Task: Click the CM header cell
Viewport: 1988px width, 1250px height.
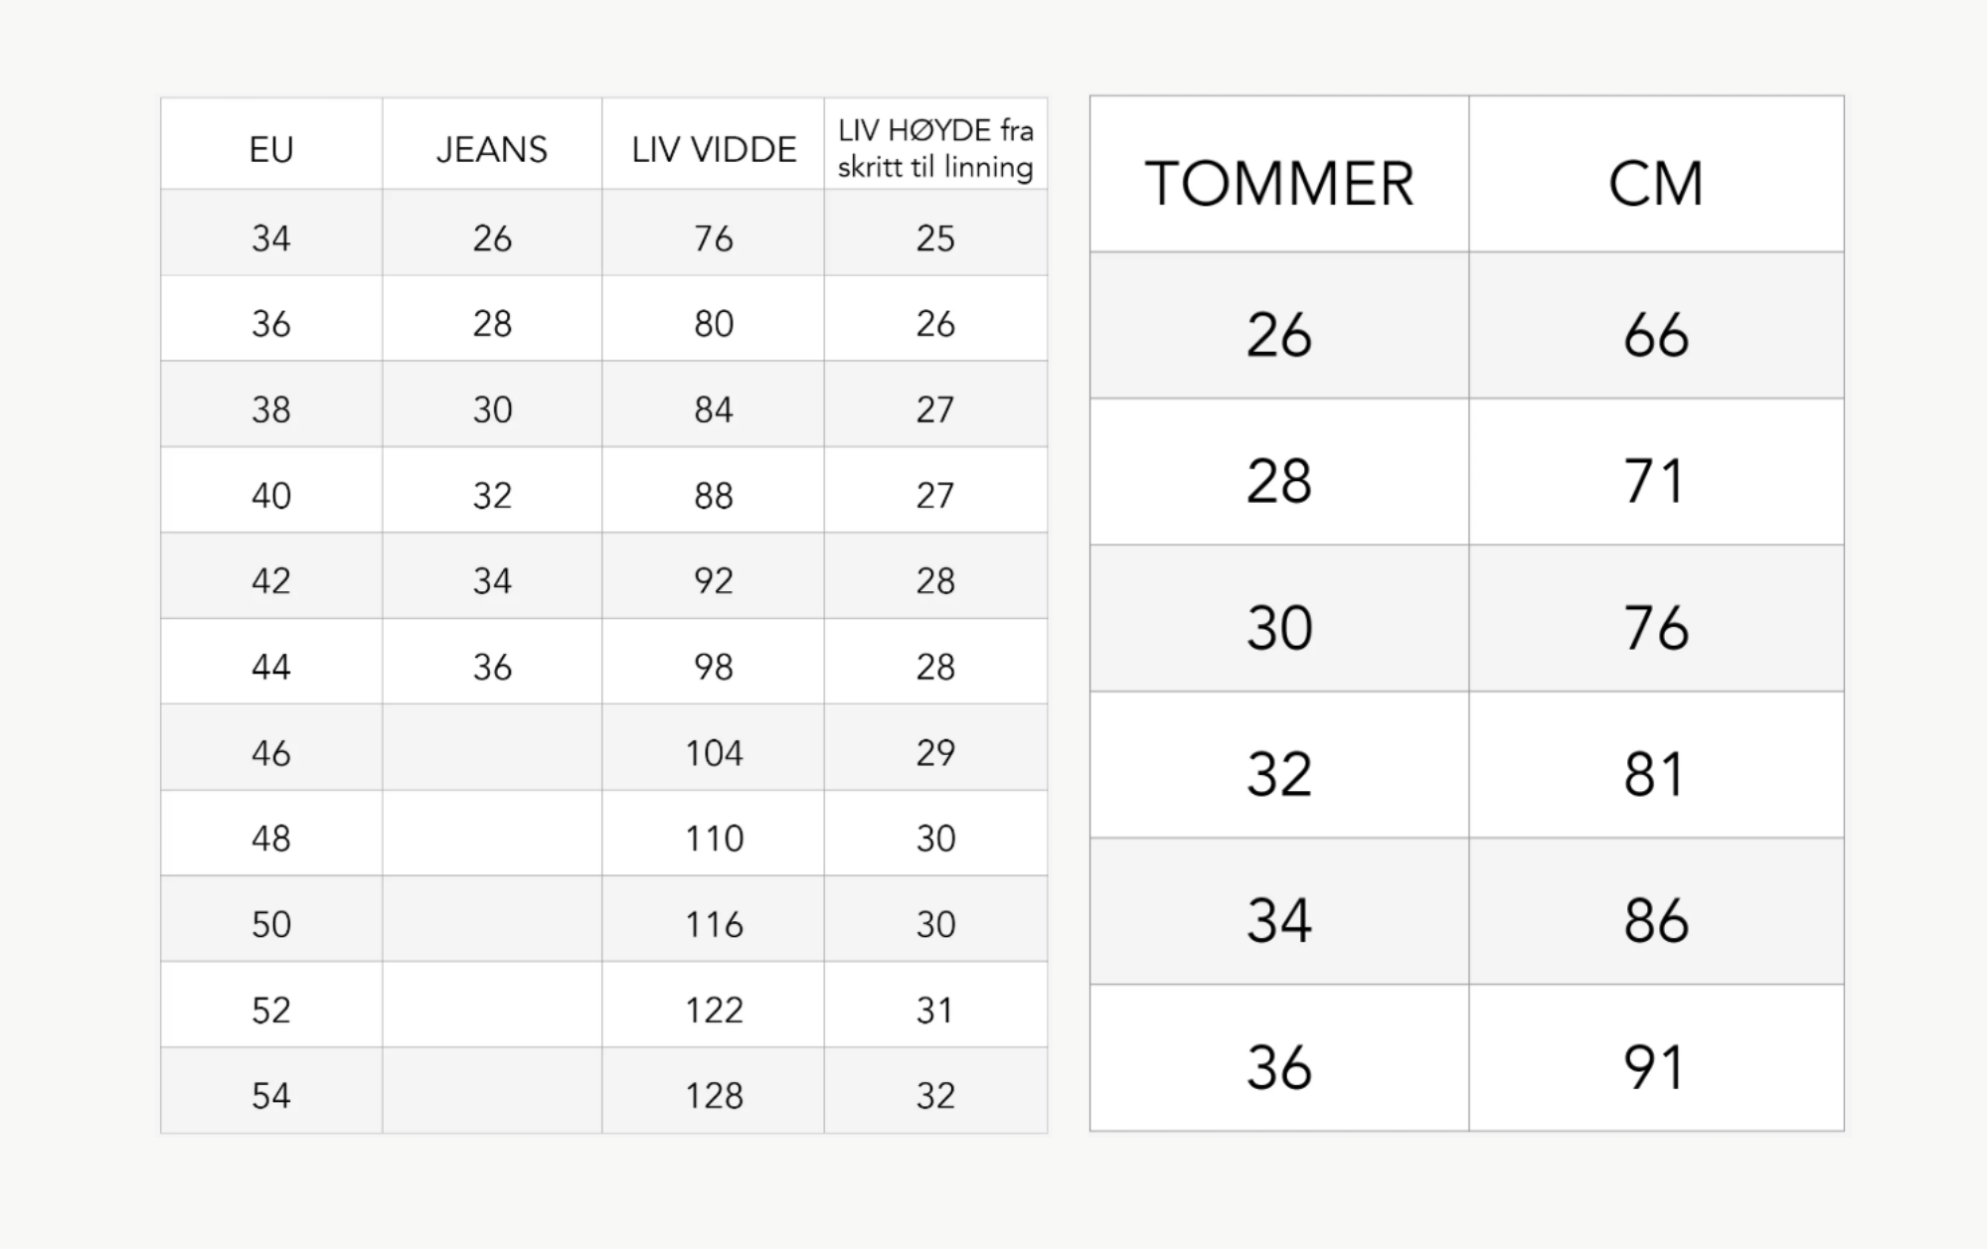Action: (1657, 174)
